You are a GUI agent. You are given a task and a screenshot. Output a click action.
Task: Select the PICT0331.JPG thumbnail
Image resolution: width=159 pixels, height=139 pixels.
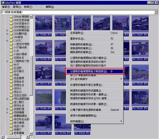click(140, 49)
